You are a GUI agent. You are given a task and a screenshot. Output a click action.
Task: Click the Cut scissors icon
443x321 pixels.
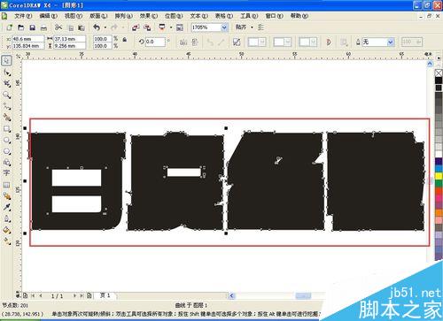(58, 27)
